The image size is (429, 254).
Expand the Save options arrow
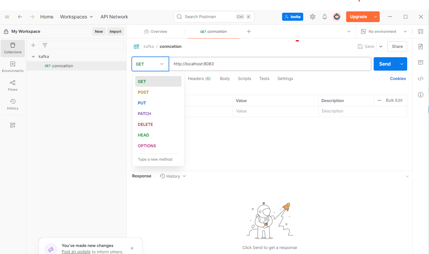pyautogui.click(x=381, y=47)
